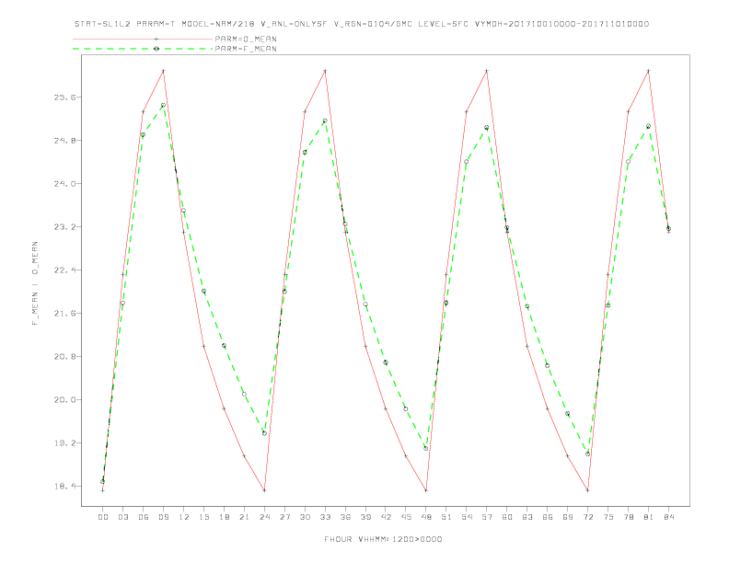Select the red O_MEAN legend line sample
The image size is (729, 563).
pyautogui.click(x=143, y=39)
